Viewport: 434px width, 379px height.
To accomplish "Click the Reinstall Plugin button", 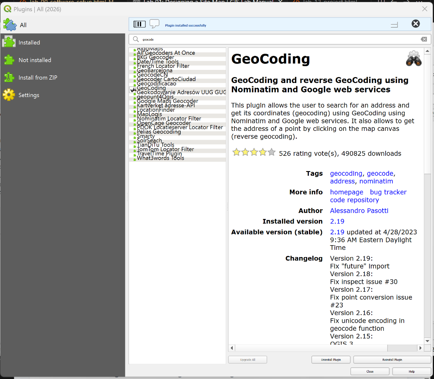I will 392,359.
